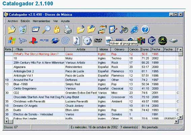The height and width of the screenshot is (135, 191).
Task: Select the Dreams Of Angels row
Action: point(92,106)
